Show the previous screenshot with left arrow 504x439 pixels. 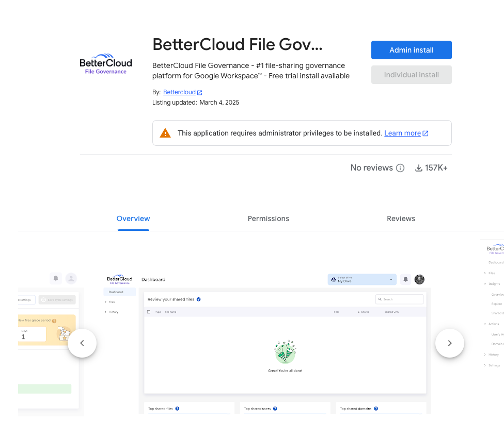click(x=82, y=343)
